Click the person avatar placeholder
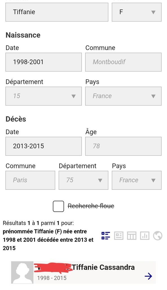 tap(22, 272)
